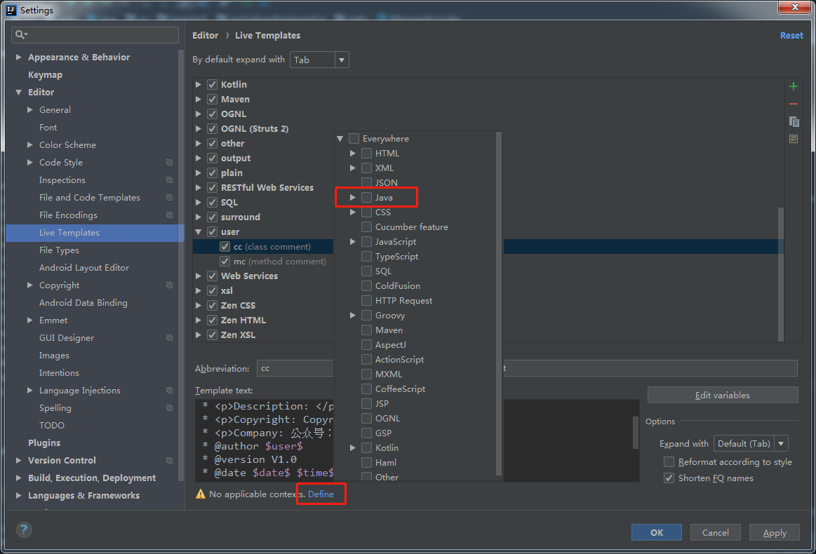Toggle Reformat according to style checkbox
This screenshot has height=554, width=816.
[x=669, y=462]
